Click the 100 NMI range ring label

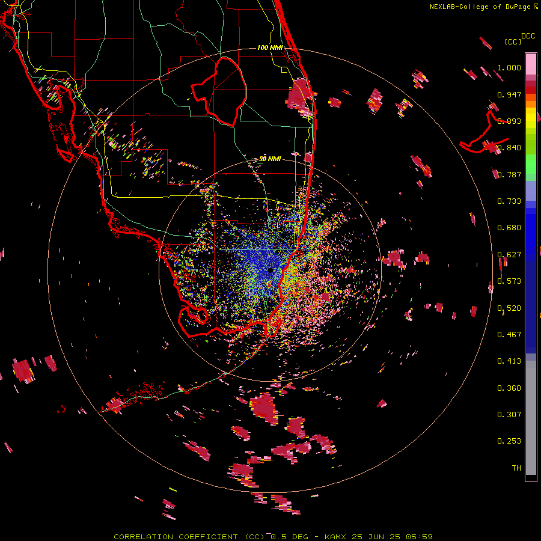coord(270,47)
